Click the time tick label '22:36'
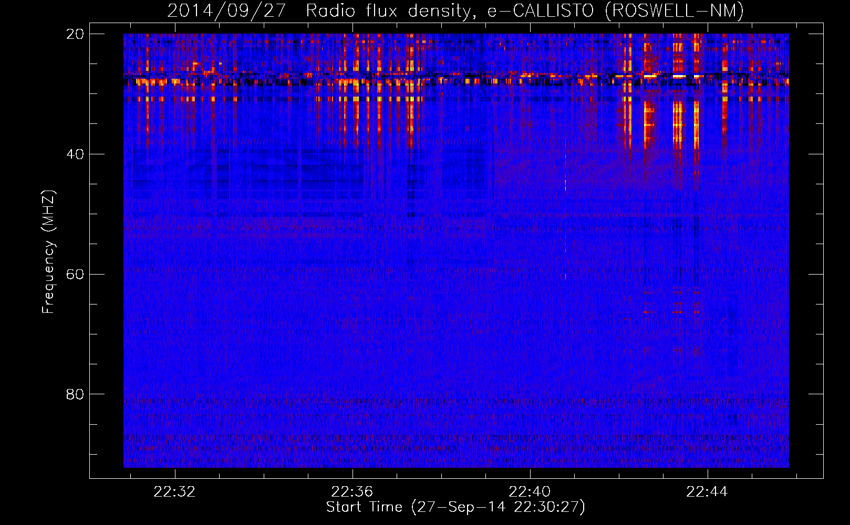 click(x=352, y=491)
